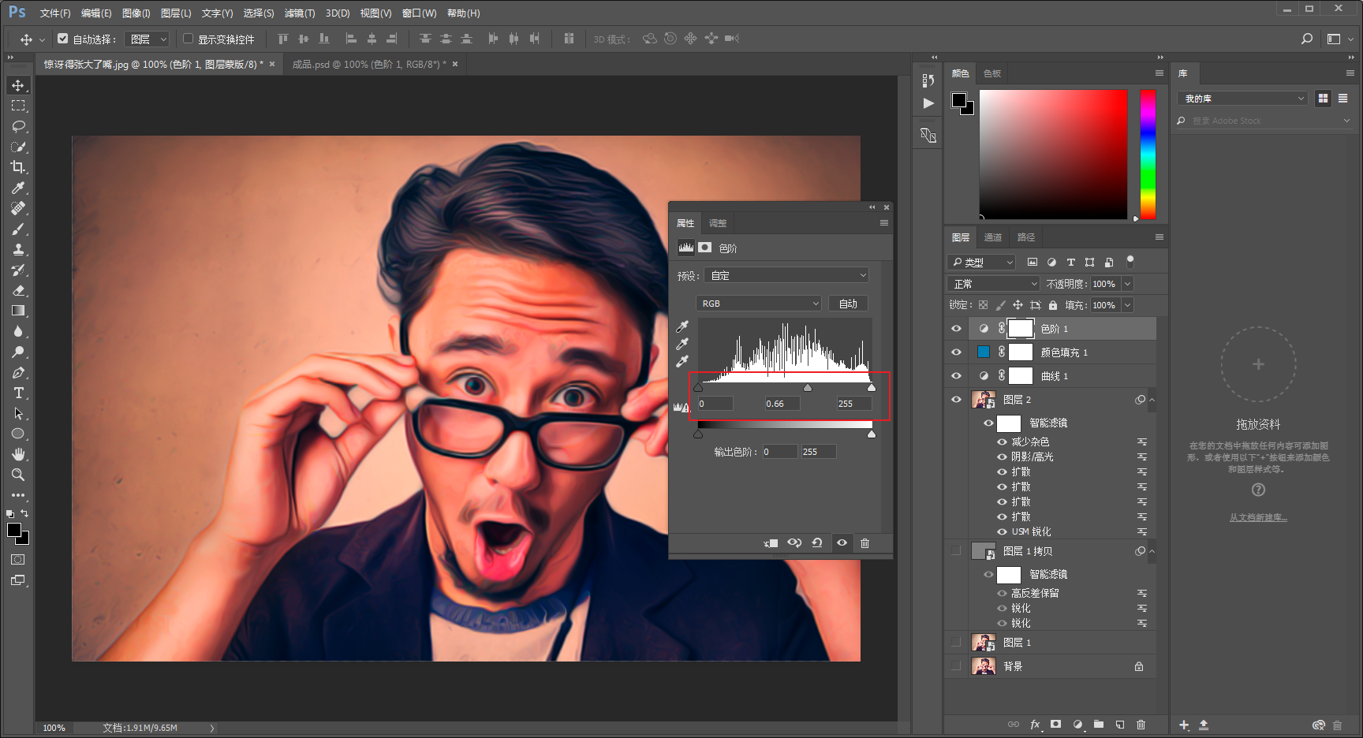Switch to the 通道 tab
1363x738 pixels.
992,237
